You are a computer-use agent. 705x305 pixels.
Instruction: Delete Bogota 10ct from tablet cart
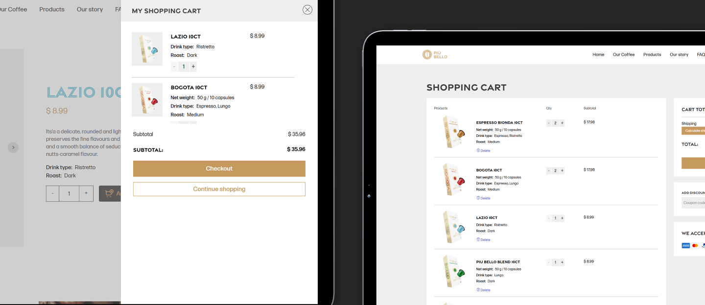coord(483,198)
